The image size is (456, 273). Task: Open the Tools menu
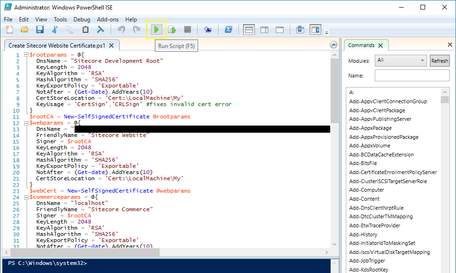click(60, 19)
